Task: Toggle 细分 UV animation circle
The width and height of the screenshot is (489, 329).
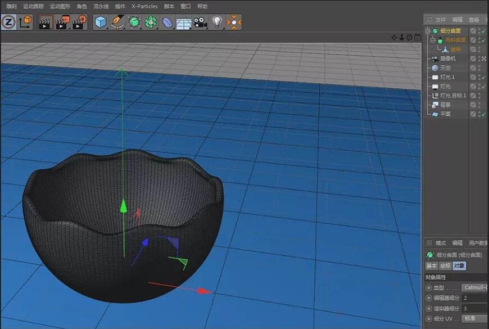Action: (x=429, y=319)
